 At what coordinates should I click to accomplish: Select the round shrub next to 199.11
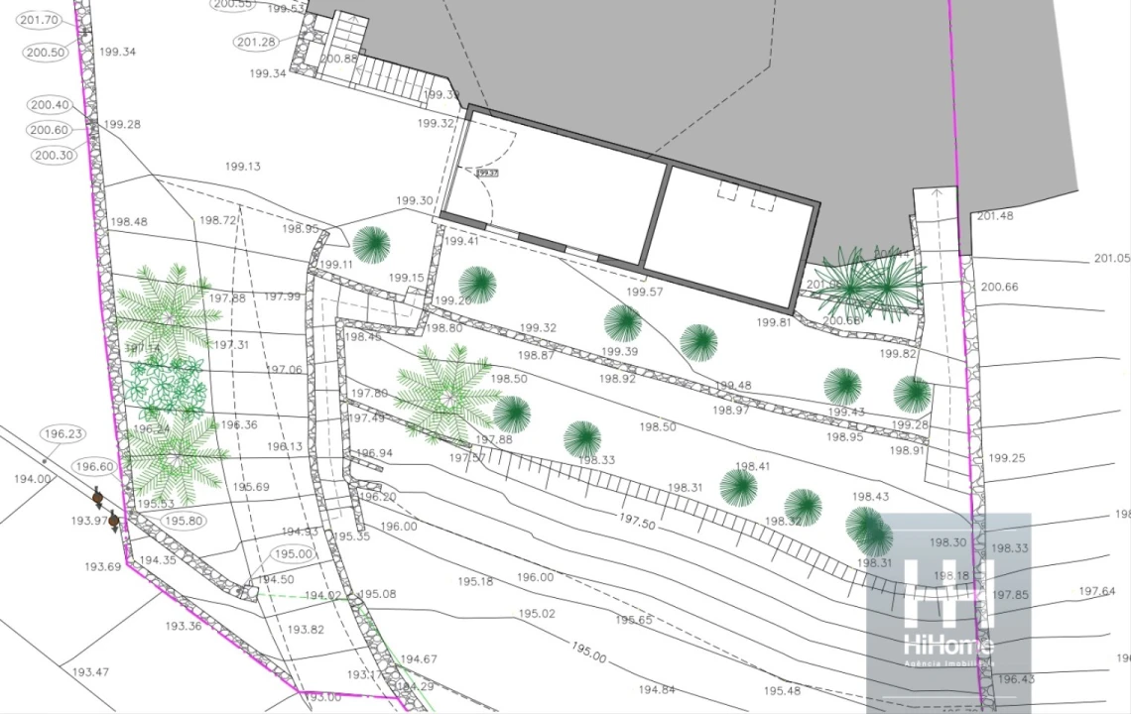371,245
